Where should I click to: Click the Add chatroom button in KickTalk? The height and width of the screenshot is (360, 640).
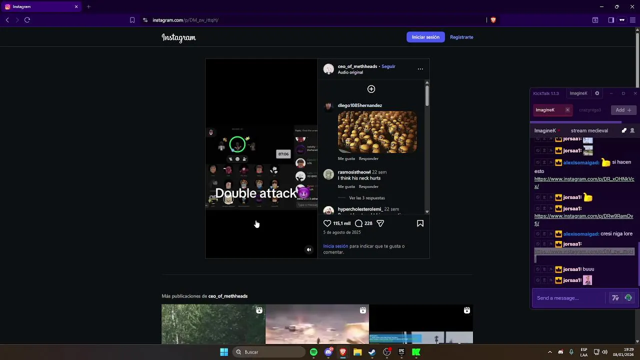point(623,110)
